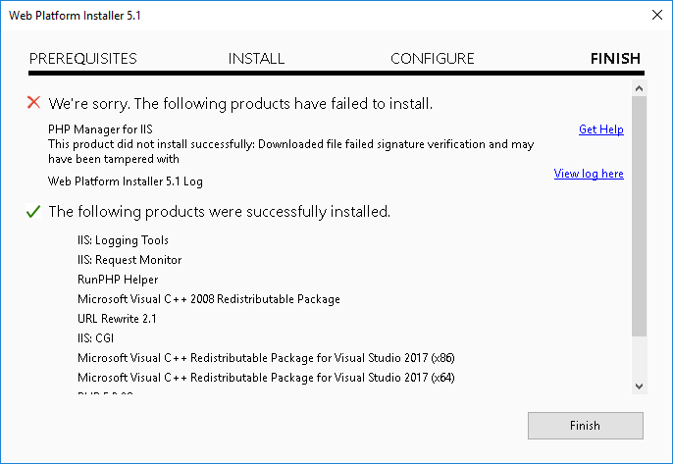The image size is (673, 464).
Task: Select the INSTALL step heading
Action: (x=256, y=59)
